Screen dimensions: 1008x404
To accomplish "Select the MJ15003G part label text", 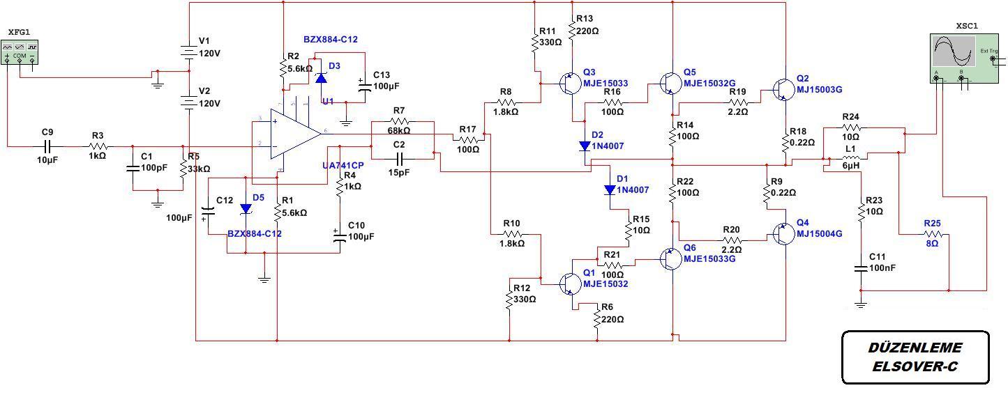I will click(x=820, y=90).
